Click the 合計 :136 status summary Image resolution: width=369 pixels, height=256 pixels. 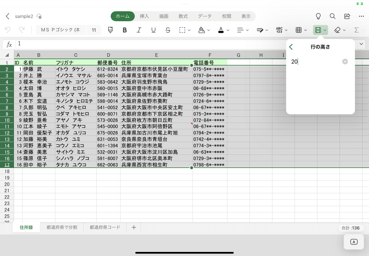[x=351, y=228]
